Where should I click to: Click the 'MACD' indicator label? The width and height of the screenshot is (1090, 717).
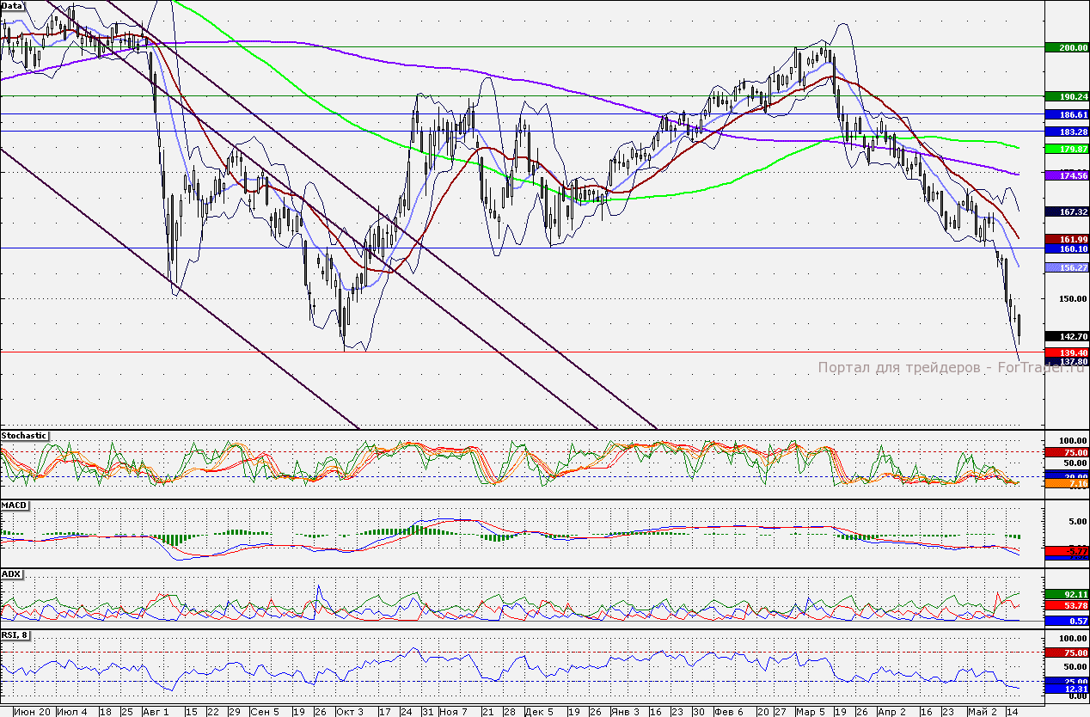pyautogui.click(x=15, y=506)
